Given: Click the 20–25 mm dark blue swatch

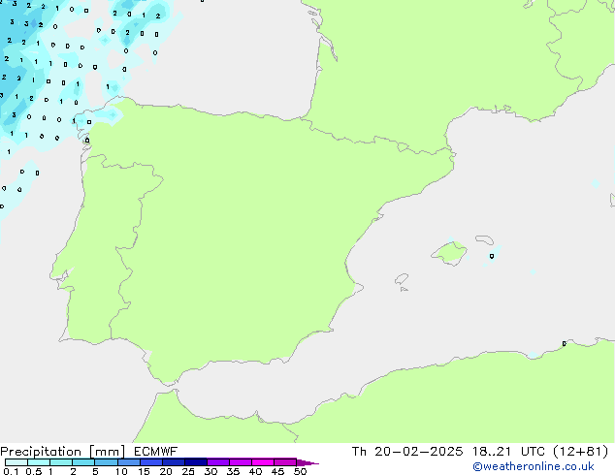Looking at the screenshot, I should point(173,462).
